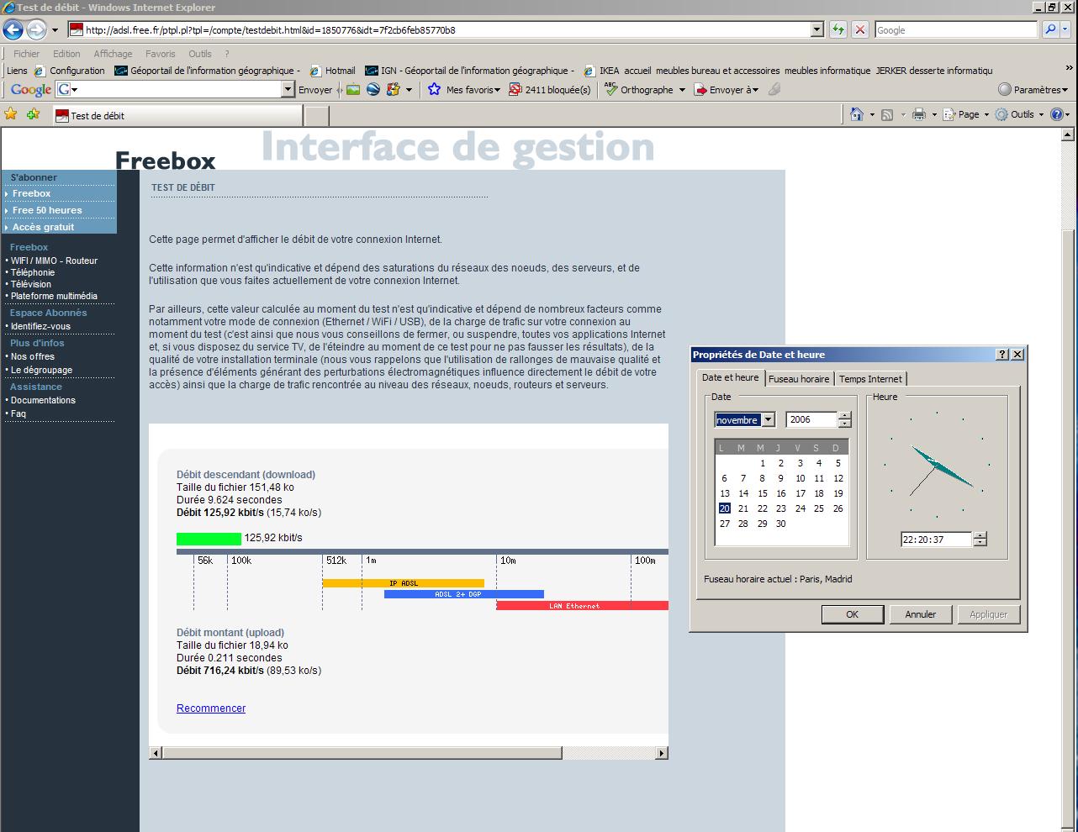1078x832 pixels.
Task: Click the Annuler button
Action: [x=920, y=614]
